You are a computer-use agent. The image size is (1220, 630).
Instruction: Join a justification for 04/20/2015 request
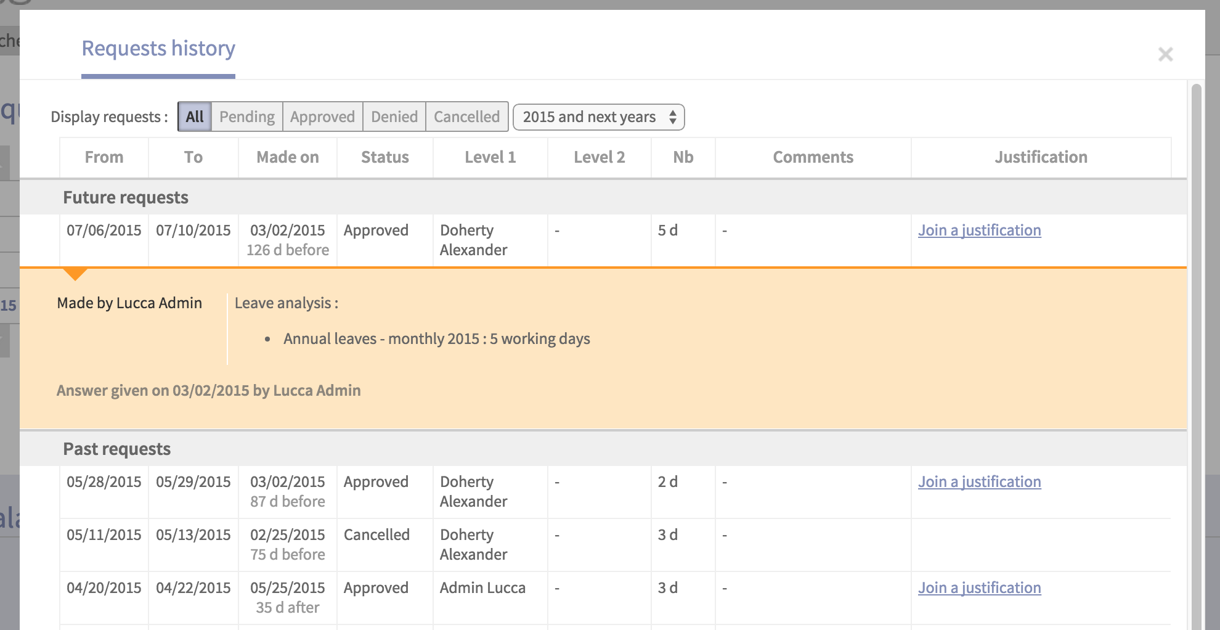tap(980, 588)
